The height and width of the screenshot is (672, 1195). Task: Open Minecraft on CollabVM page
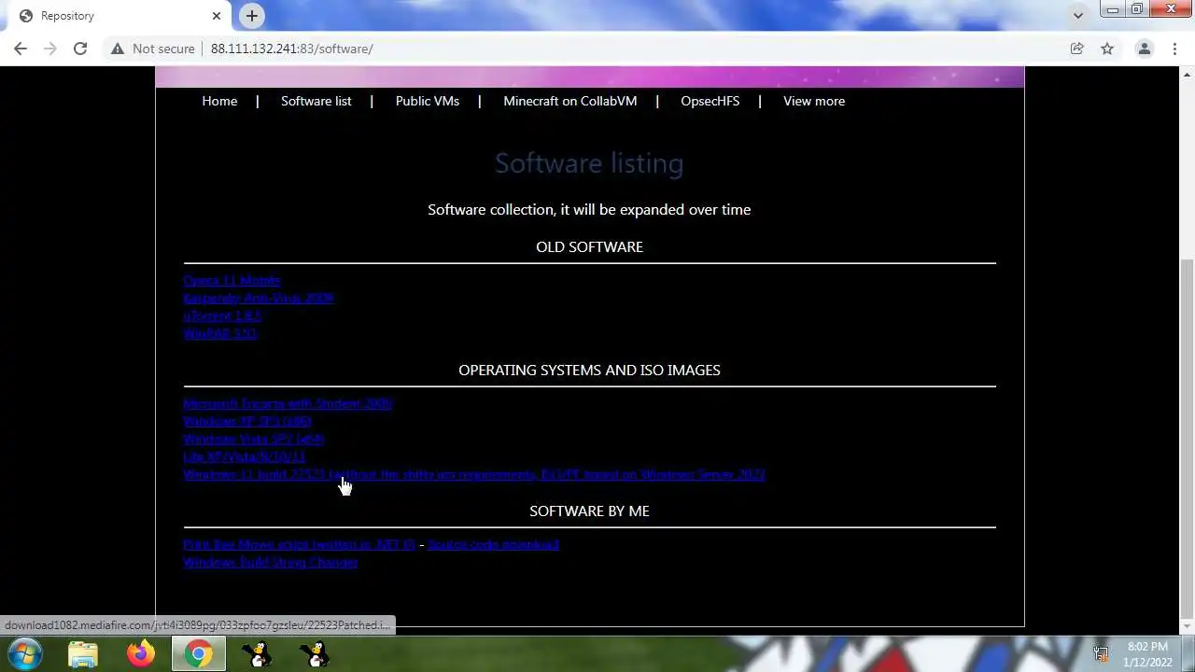pyautogui.click(x=570, y=101)
